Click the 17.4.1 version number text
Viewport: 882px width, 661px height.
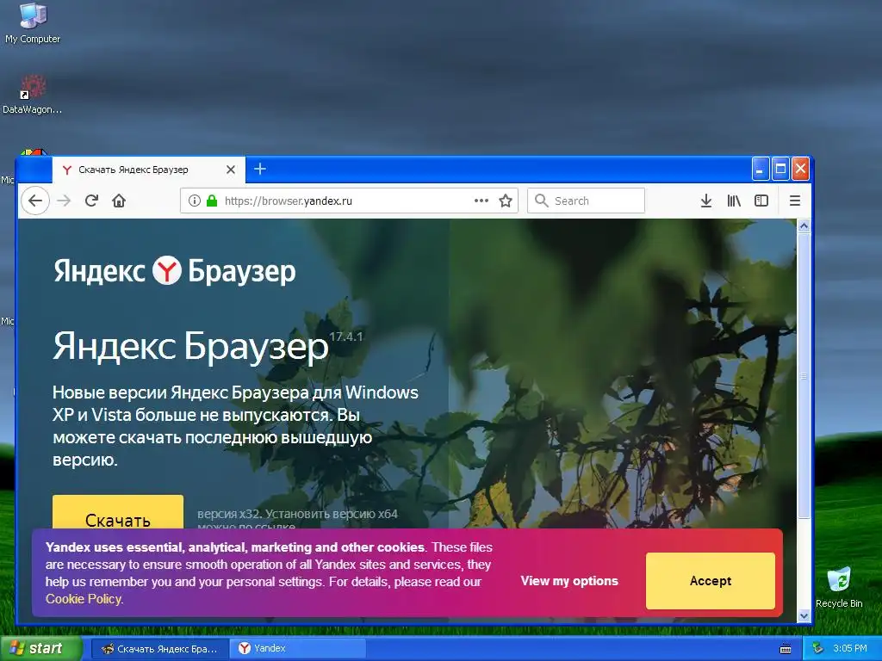(x=346, y=337)
